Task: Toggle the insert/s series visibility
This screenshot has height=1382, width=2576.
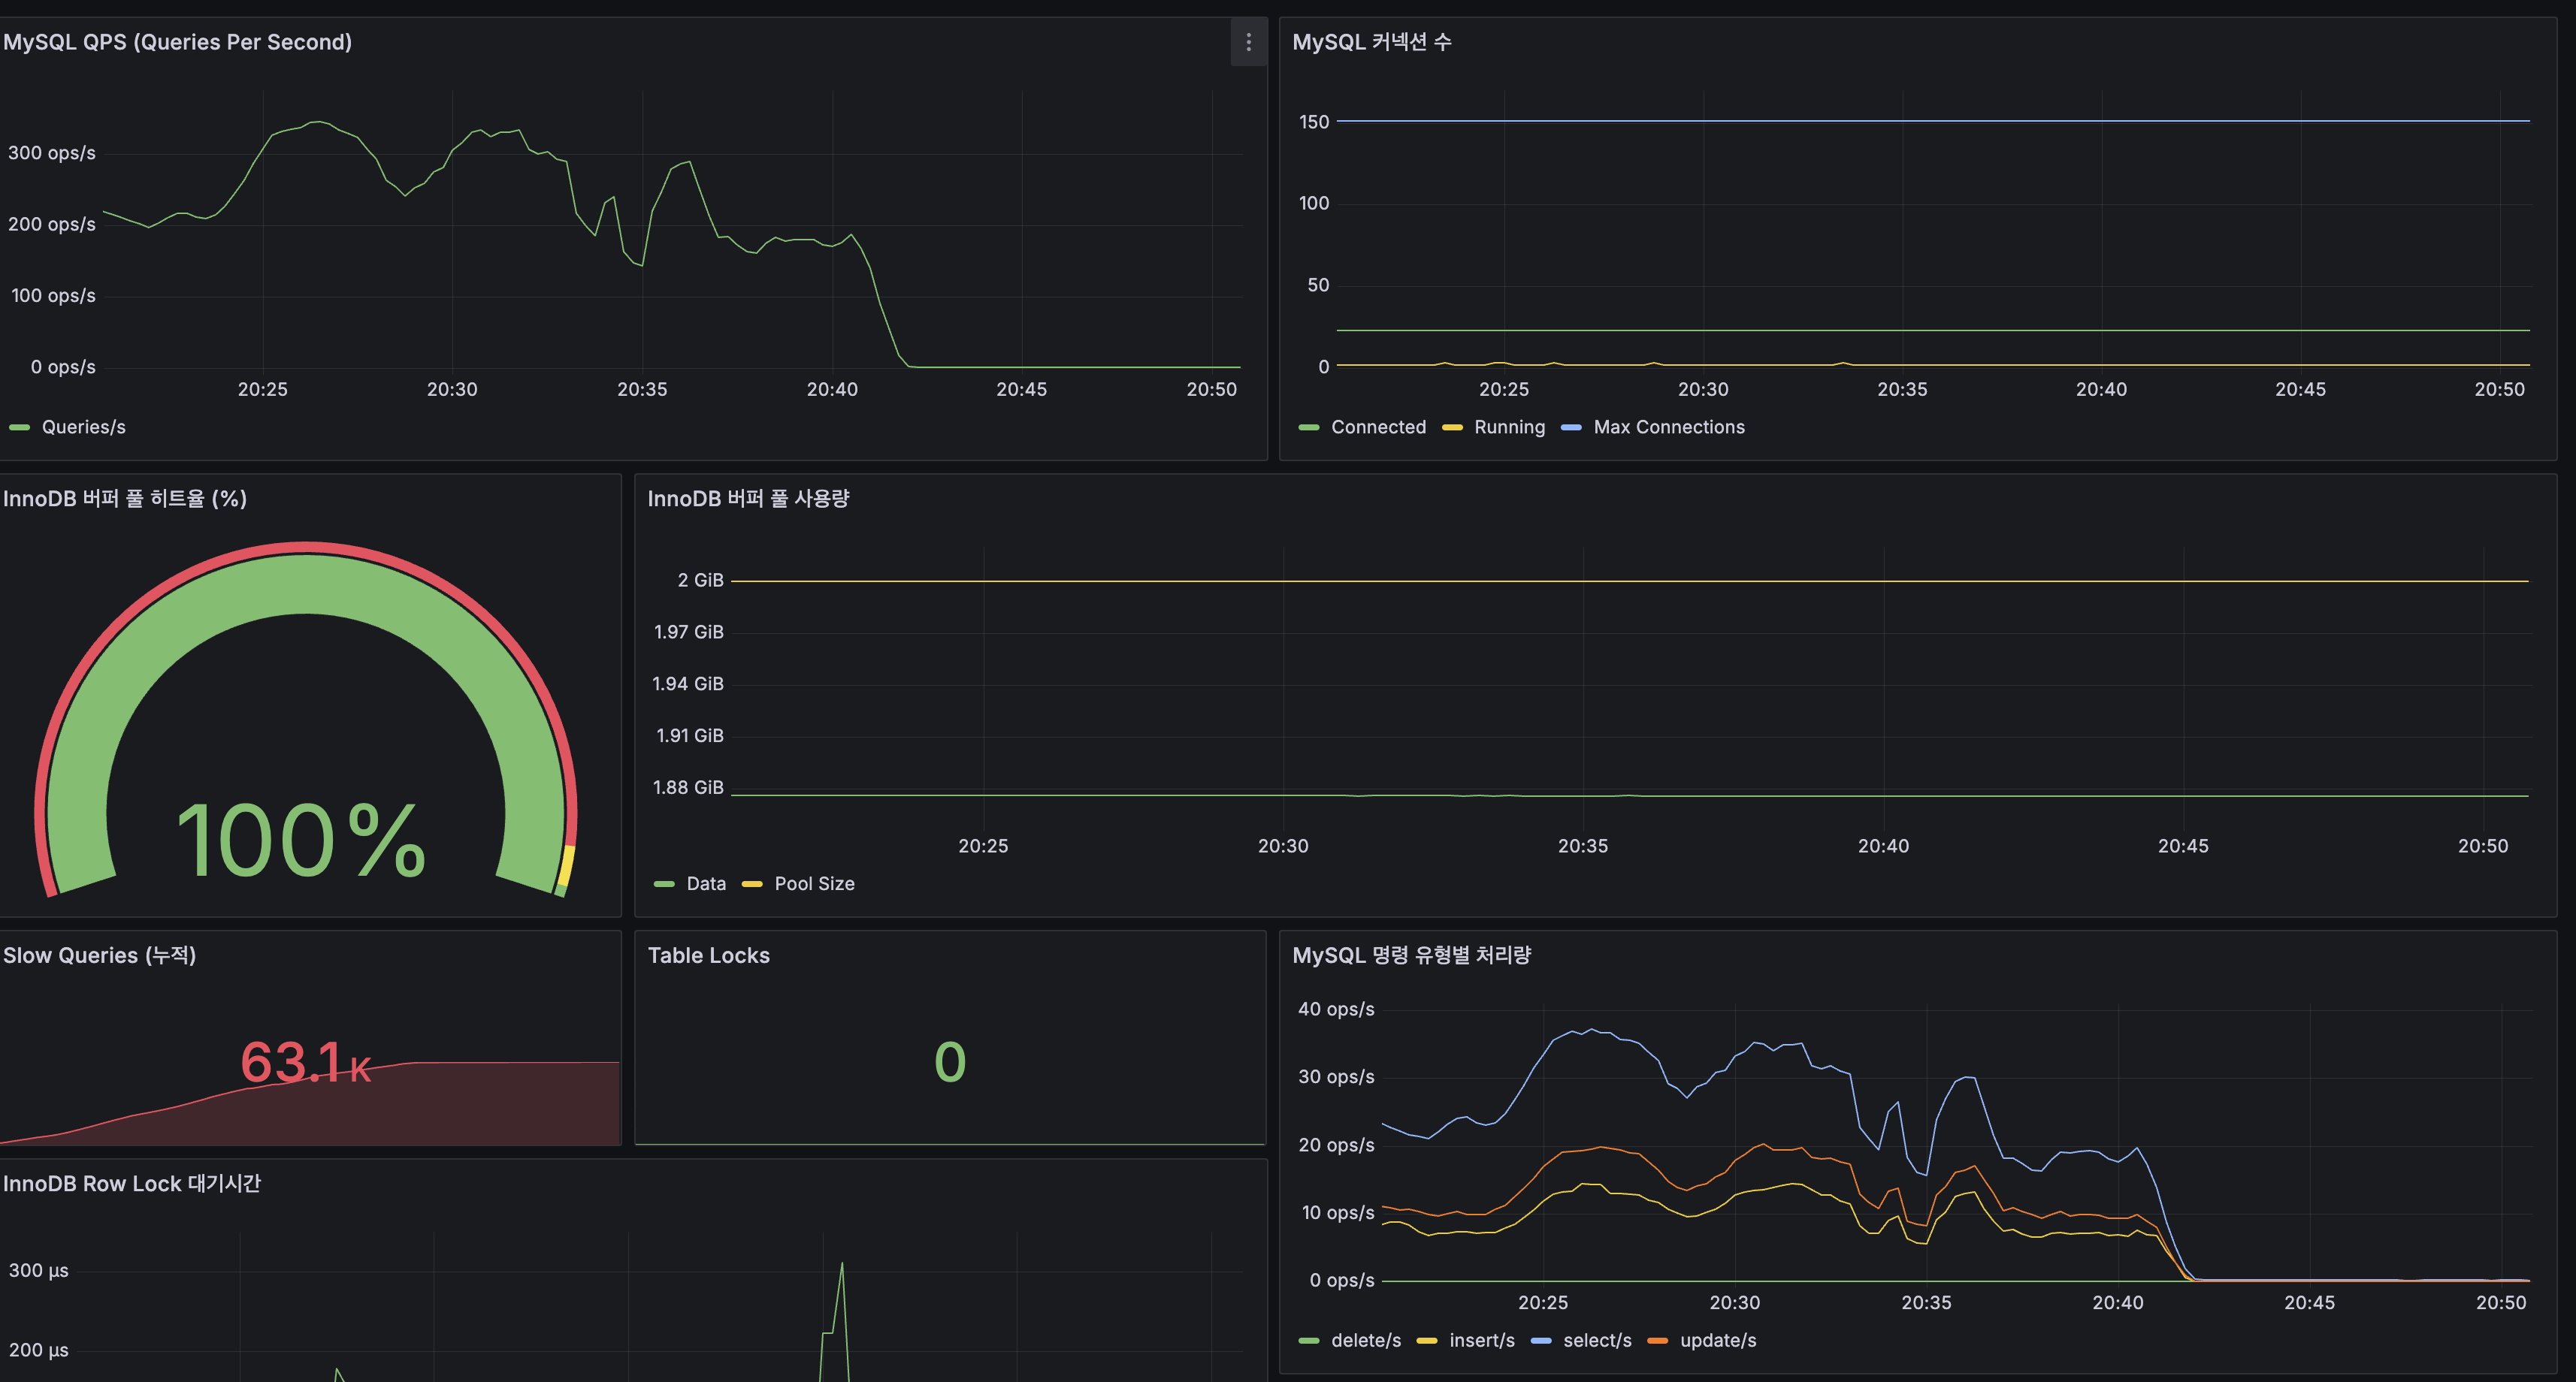Action: [x=1483, y=1340]
